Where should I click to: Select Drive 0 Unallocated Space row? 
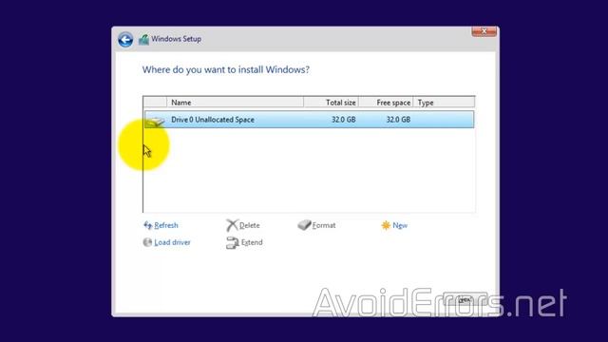pos(309,120)
